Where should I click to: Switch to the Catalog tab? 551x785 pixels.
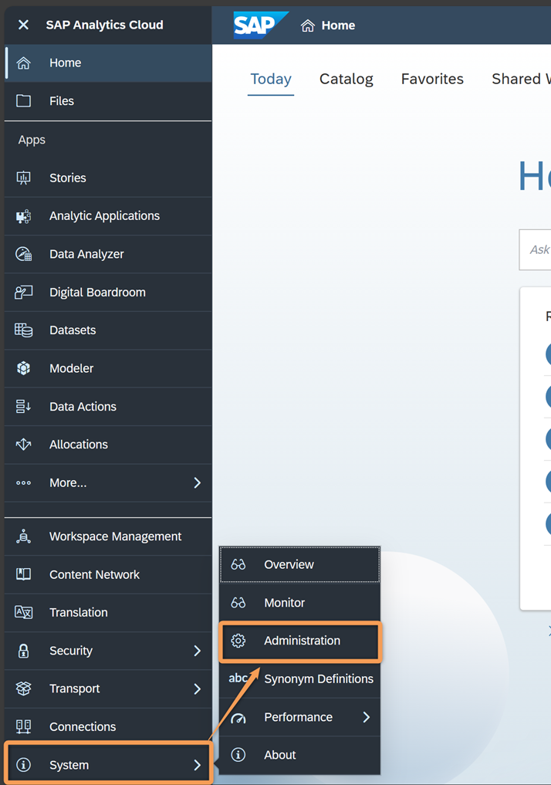click(x=346, y=79)
